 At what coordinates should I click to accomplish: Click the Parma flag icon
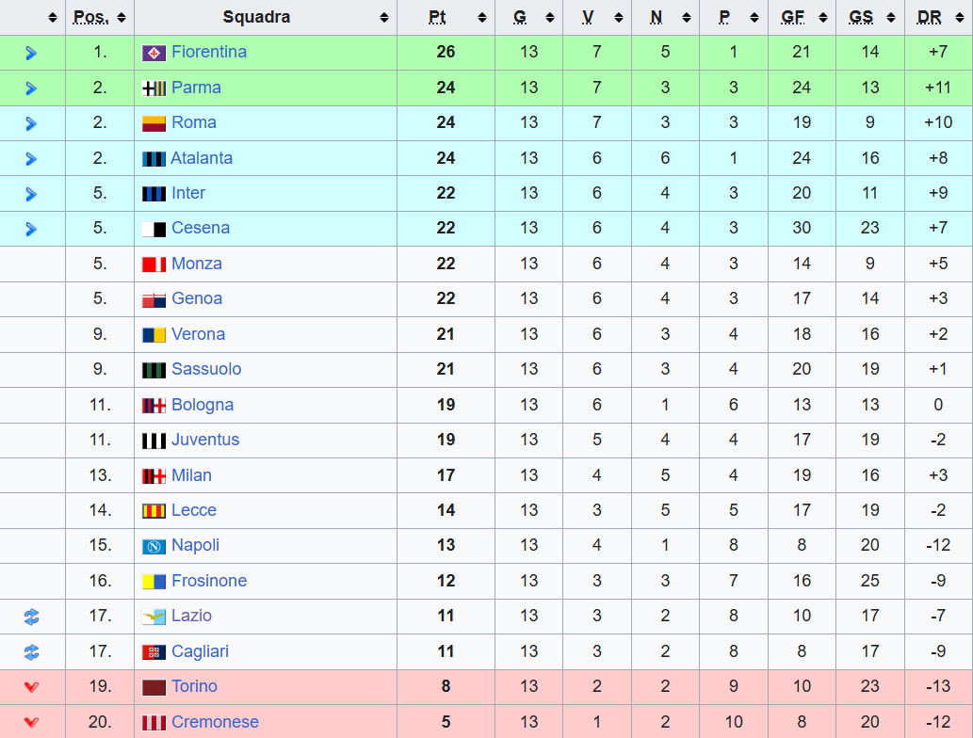coord(154,88)
